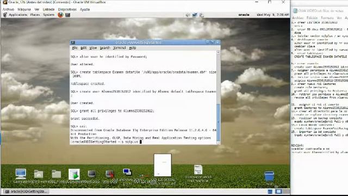Open the Applications menu in GNOME panel
This screenshot has height=196, width=348.
click(x=18, y=15)
